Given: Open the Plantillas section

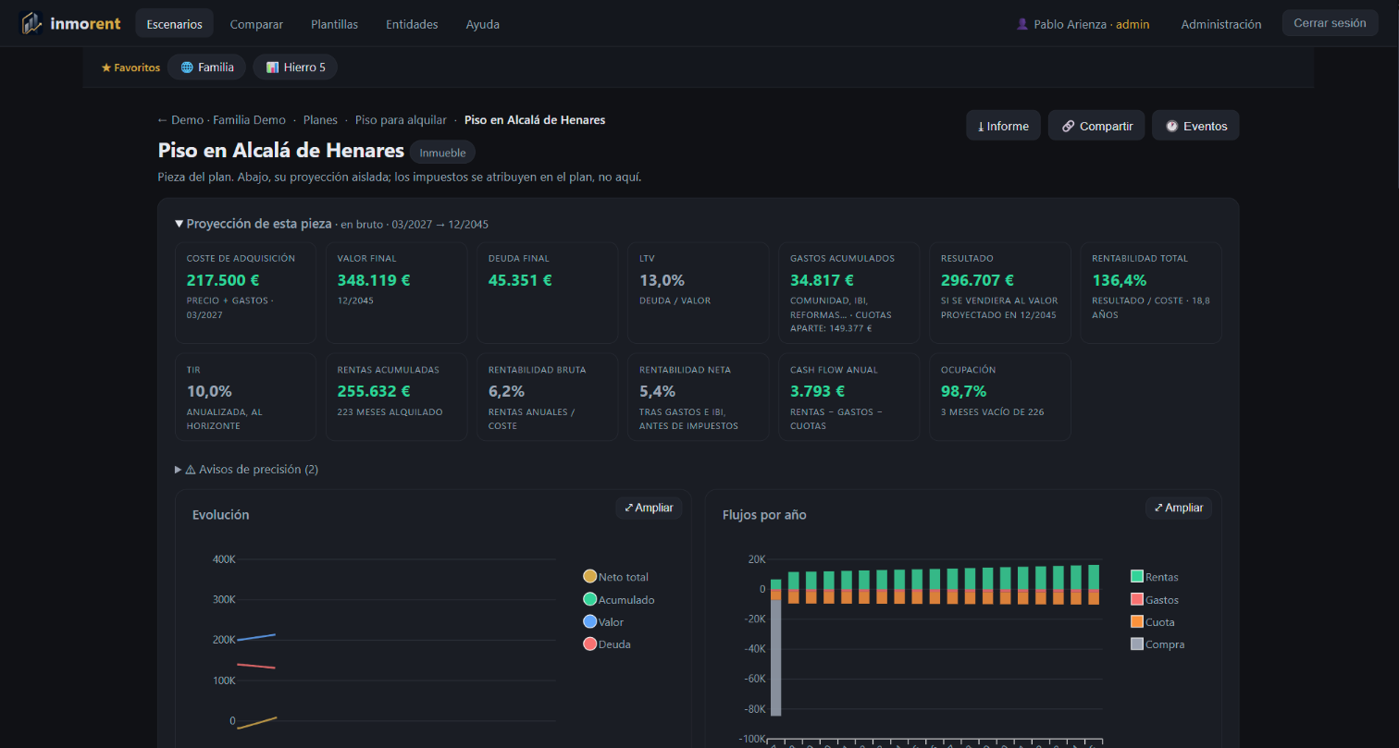Looking at the screenshot, I should [335, 24].
